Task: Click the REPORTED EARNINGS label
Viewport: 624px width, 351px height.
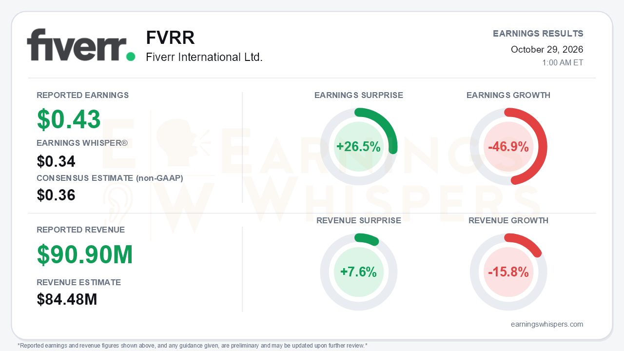Action: click(83, 95)
